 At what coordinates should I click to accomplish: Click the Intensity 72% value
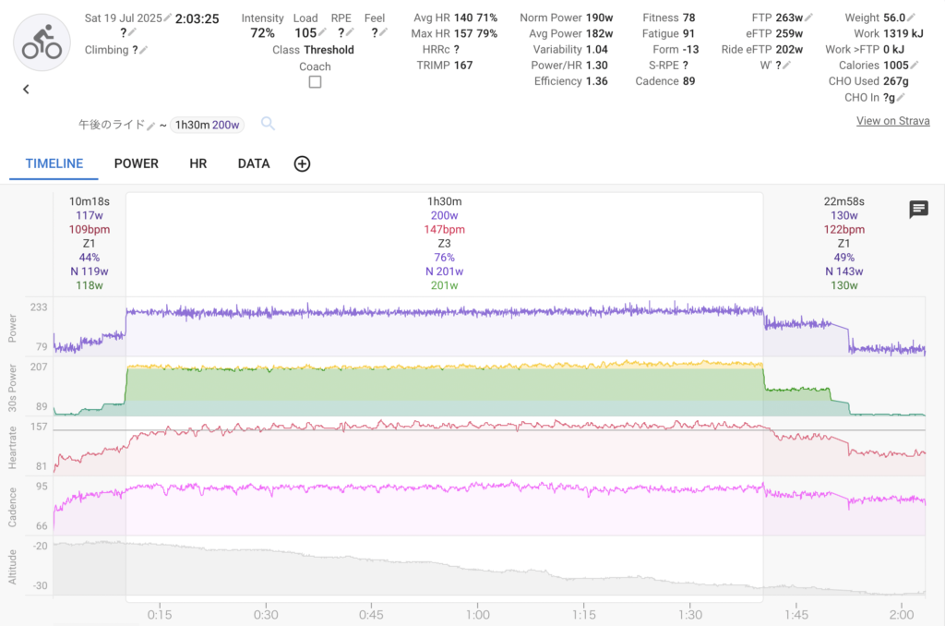point(262,32)
